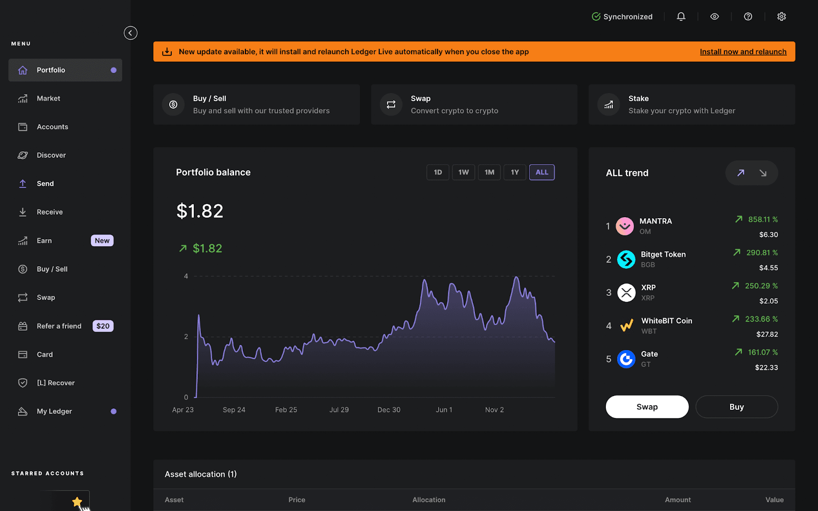Select the Receive icon in the sidebar
The image size is (818, 511).
tap(22, 212)
